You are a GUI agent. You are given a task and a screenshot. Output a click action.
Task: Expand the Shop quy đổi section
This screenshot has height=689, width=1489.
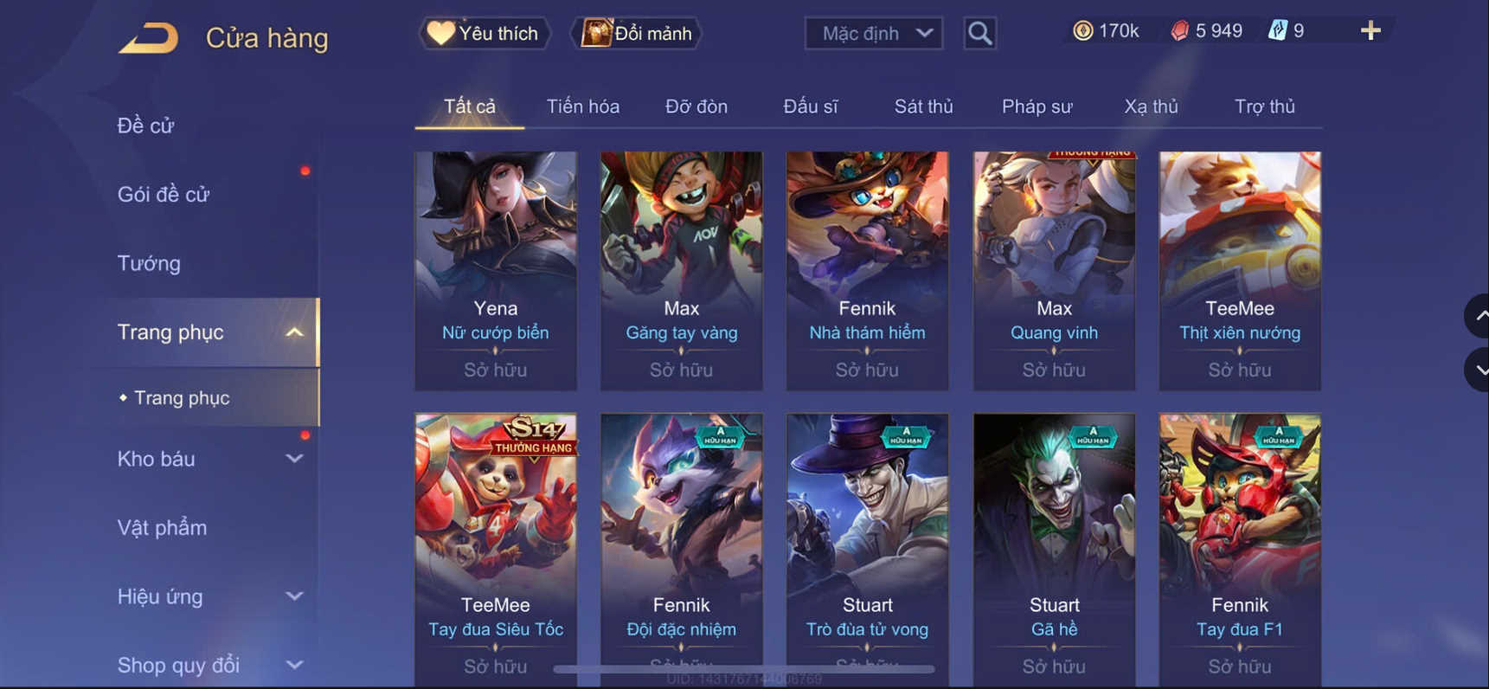294,665
